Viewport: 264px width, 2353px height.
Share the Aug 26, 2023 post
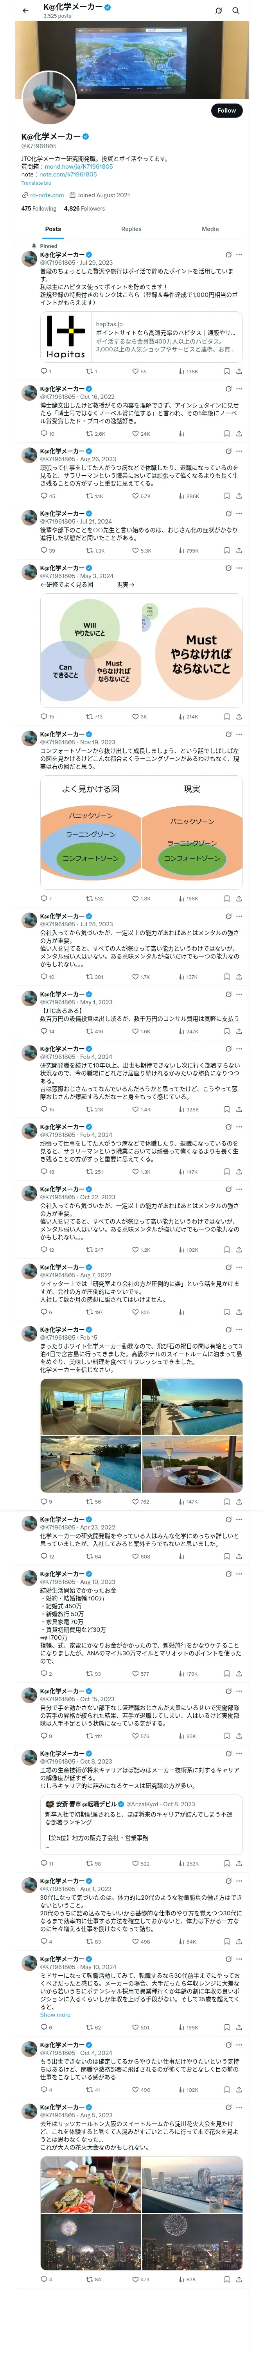point(239,496)
